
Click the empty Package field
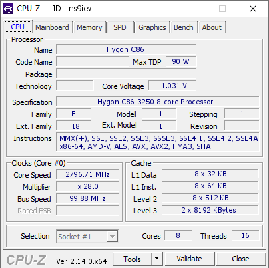pos(126,74)
